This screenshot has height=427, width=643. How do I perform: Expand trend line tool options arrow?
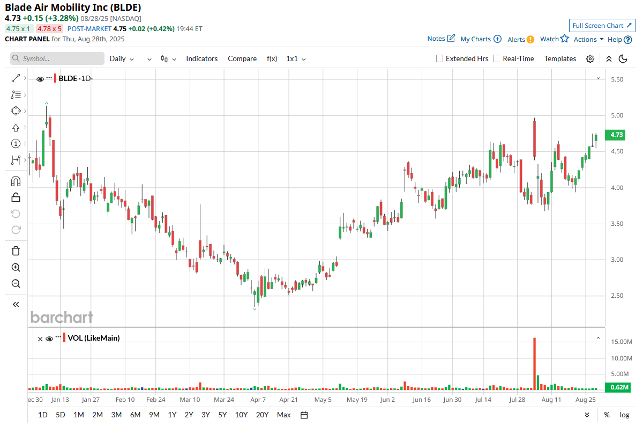click(x=25, y=78)
